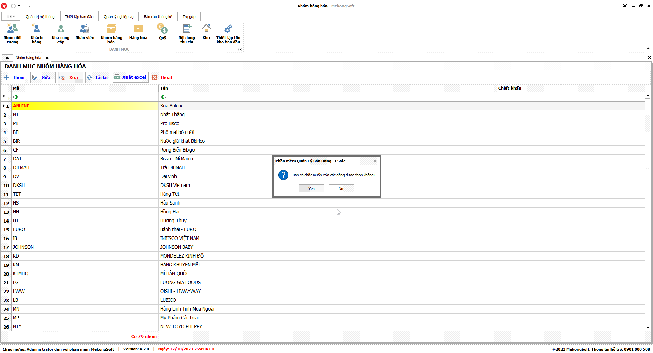653x353 pixels.
Task: Open the Quản lý nghiệp vụ tab
Action: click(x=119, y=17)
